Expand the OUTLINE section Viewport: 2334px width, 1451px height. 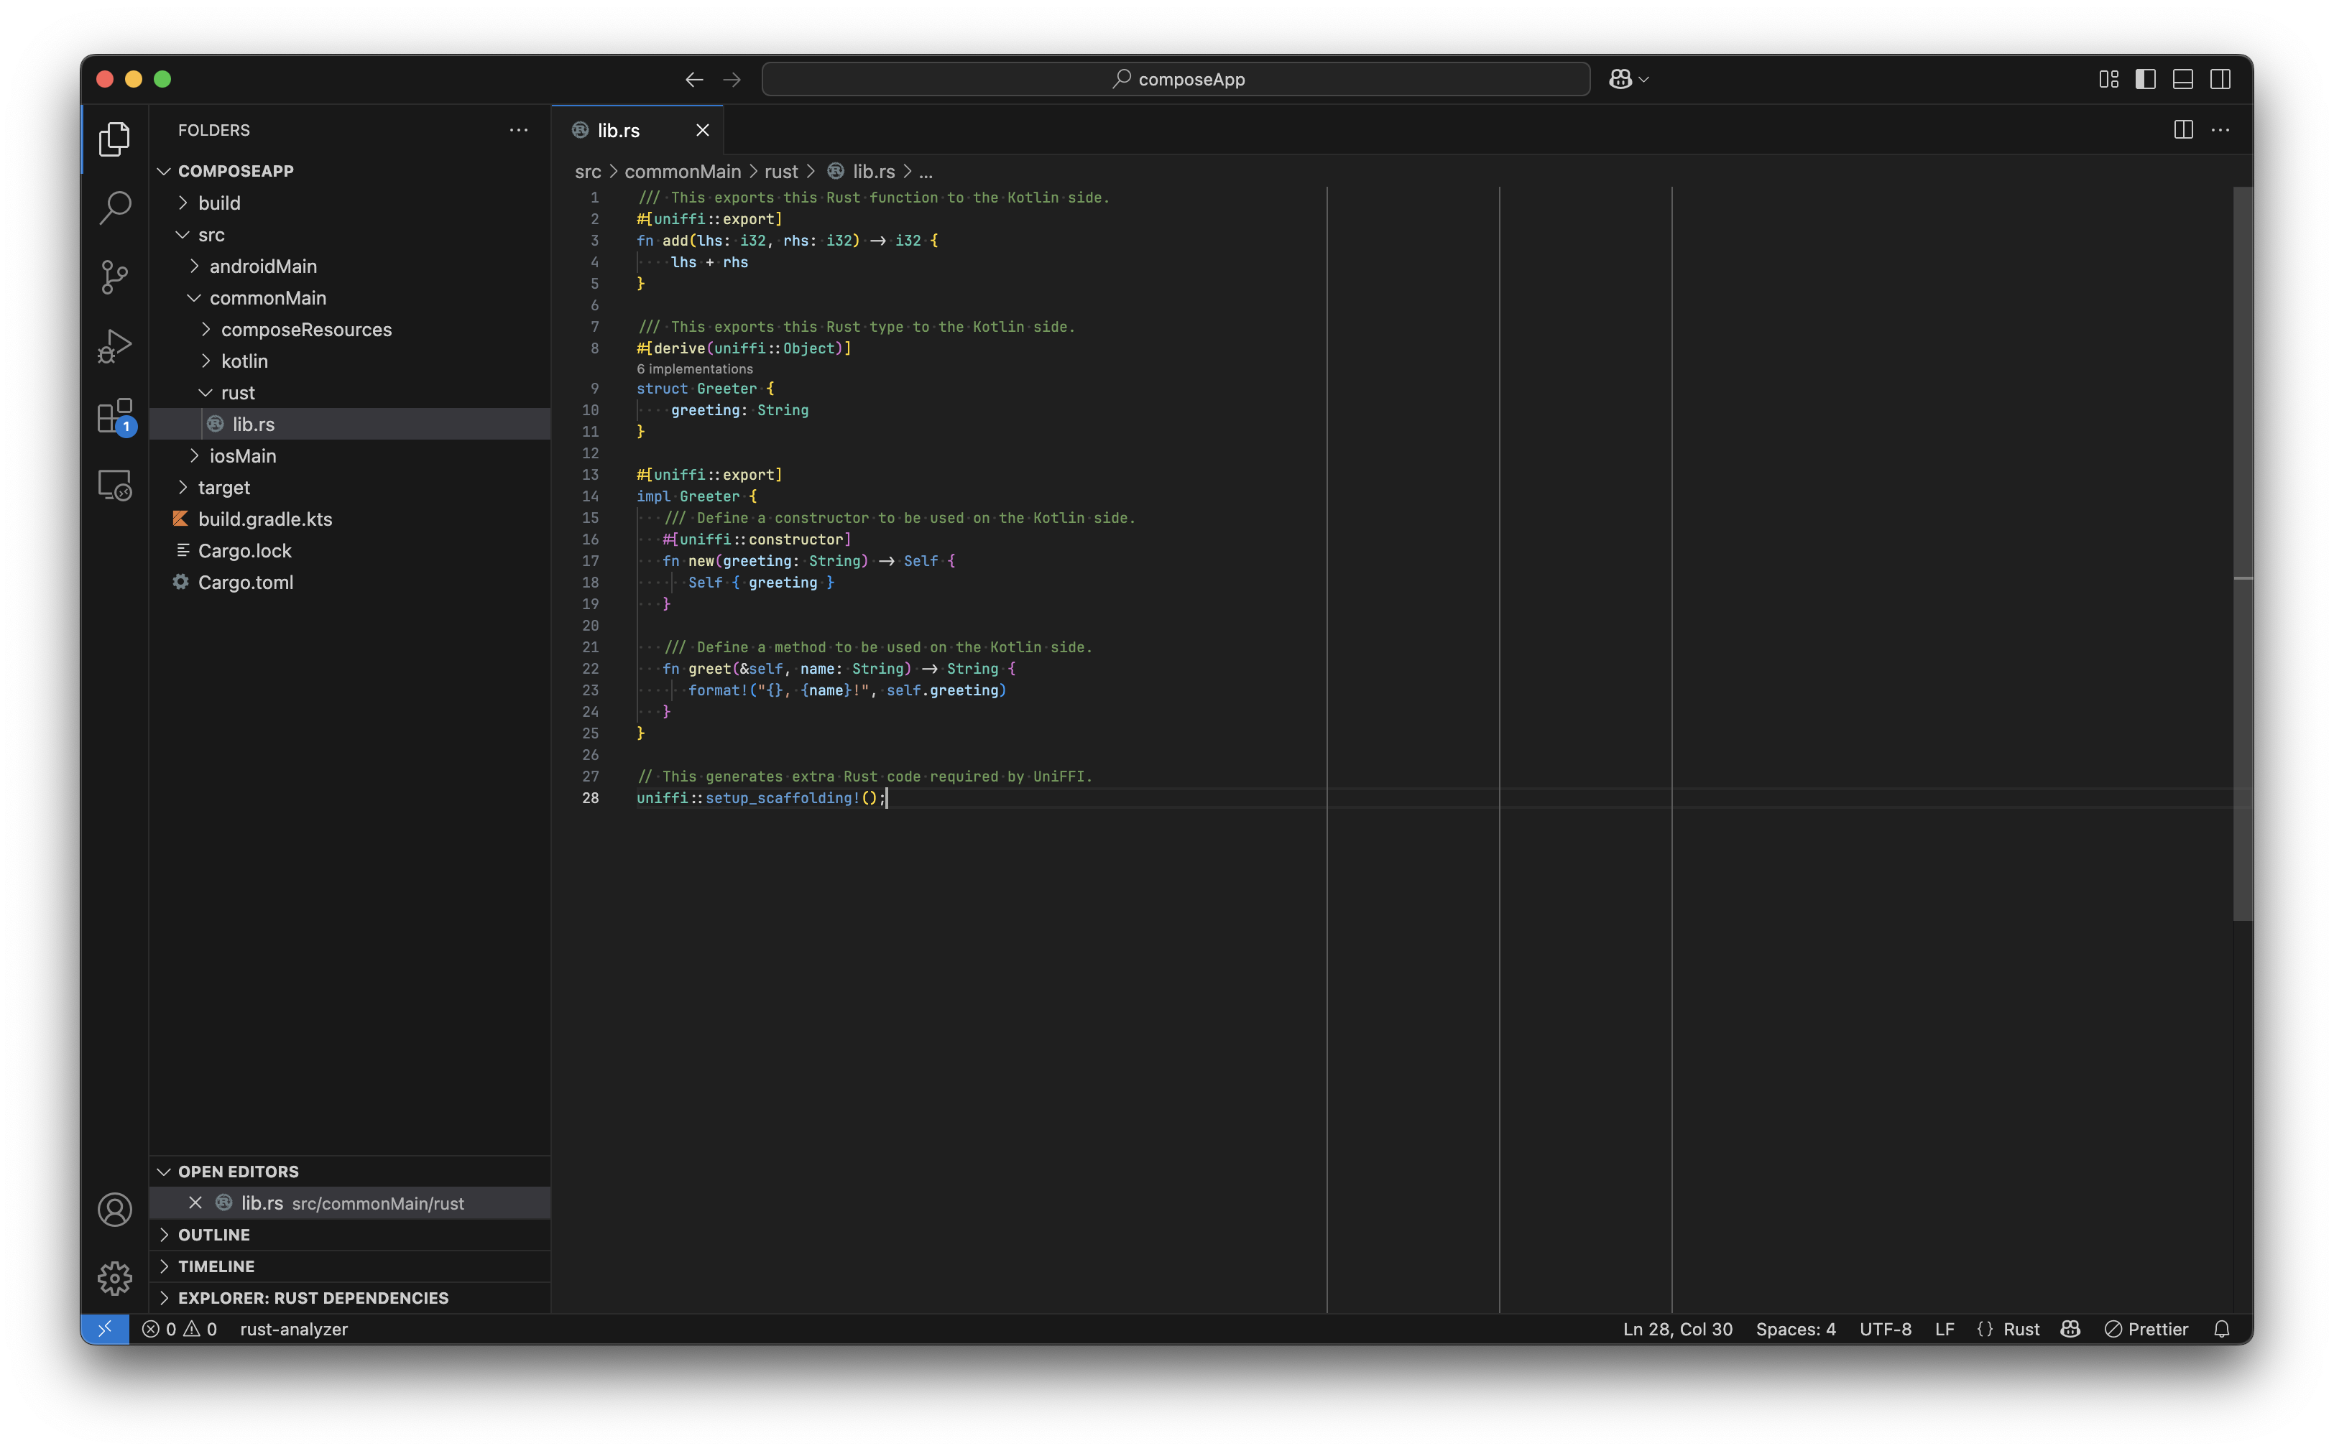[351, 1234]
